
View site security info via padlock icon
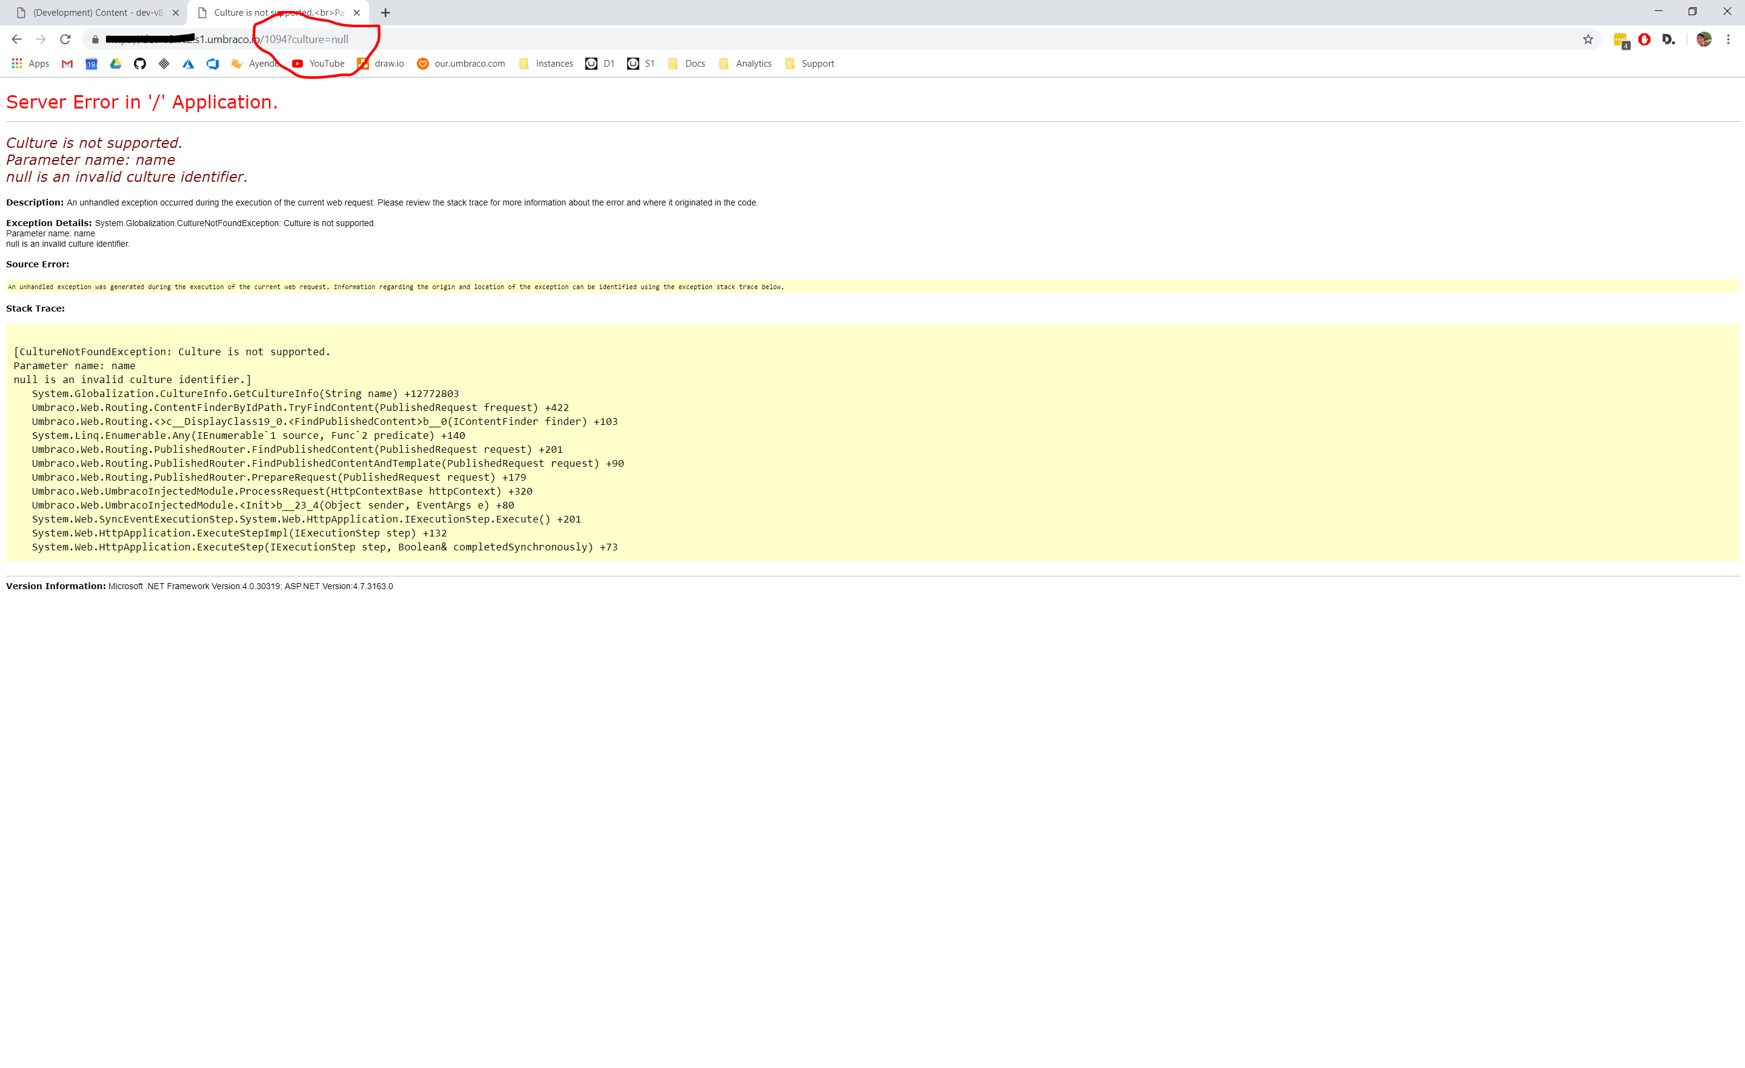pyautogui.click(x=95, y=39)
